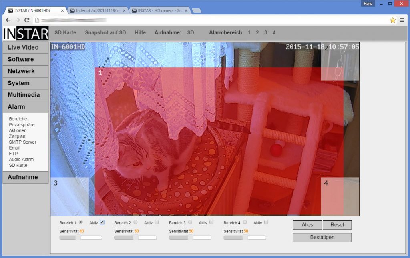Click the browser reload page icon
The width and height of the screenshot is (410, 258).
(x=27, y=20)
